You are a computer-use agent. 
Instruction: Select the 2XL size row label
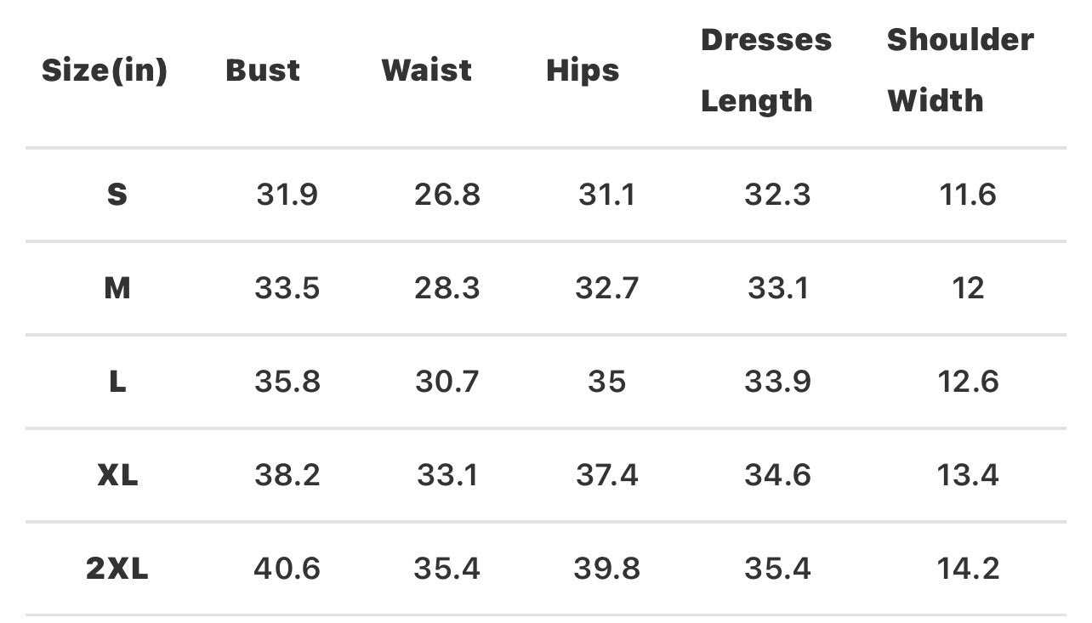117,568
